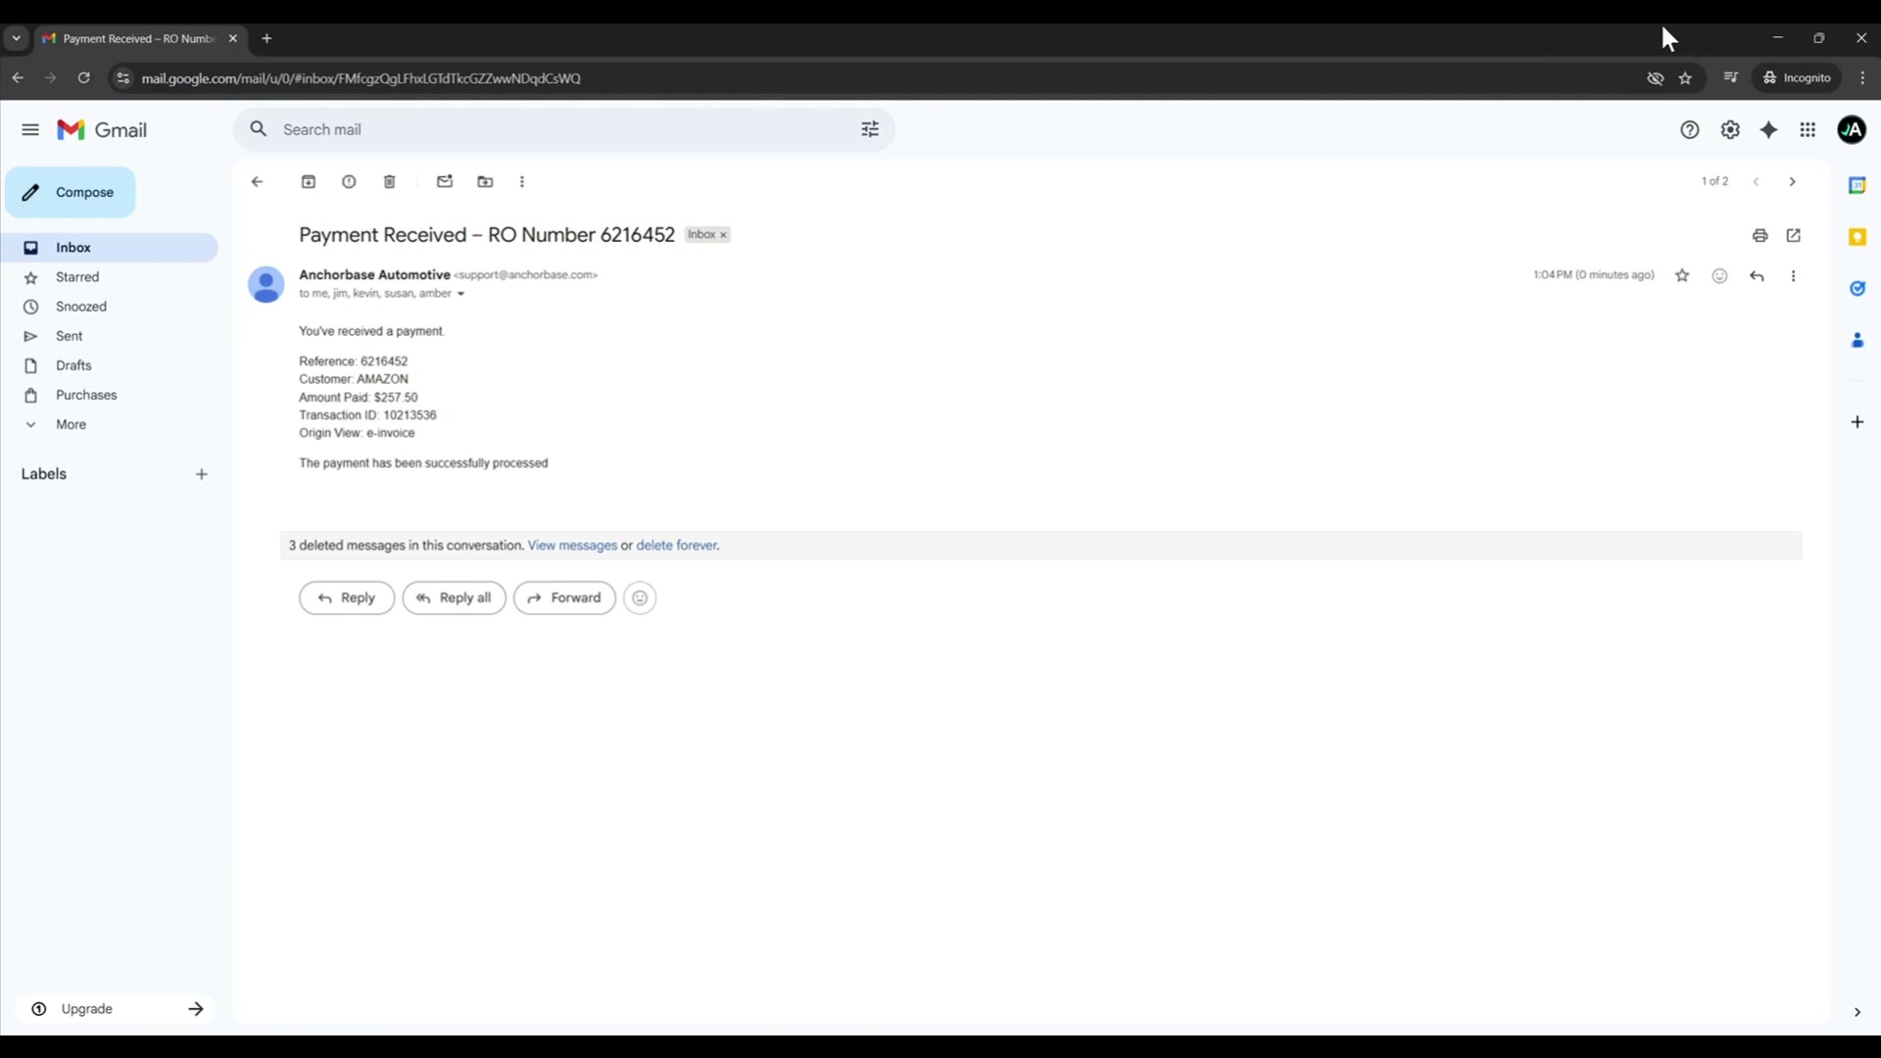1881x1058 pixels.
Task: Show newer conversation arrow
Action: (x=1756, y=181)
